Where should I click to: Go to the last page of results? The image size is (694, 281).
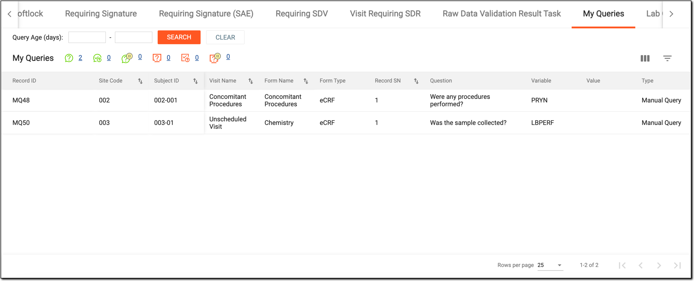[677, 265]
